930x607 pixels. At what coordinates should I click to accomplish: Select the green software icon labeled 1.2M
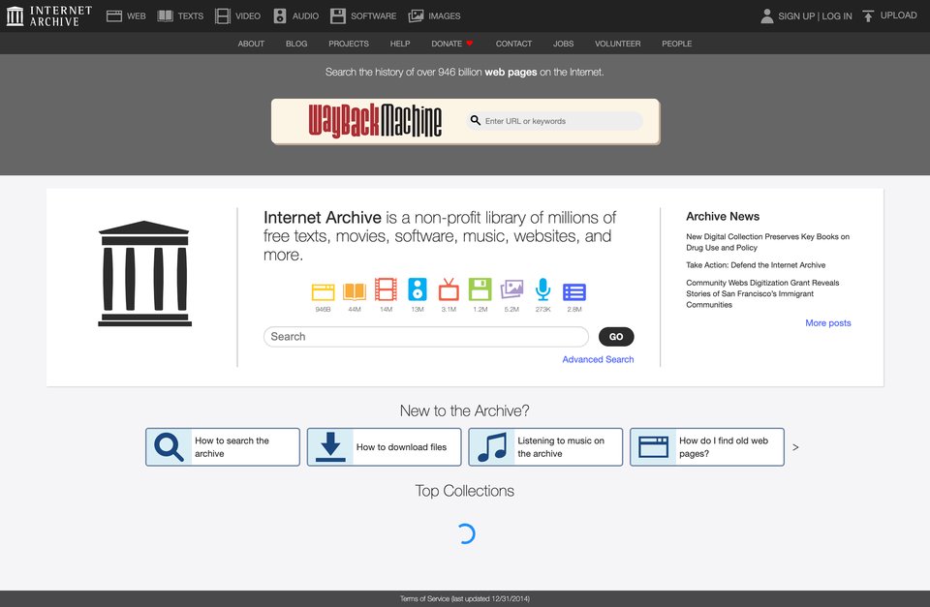tap(480, 289)
